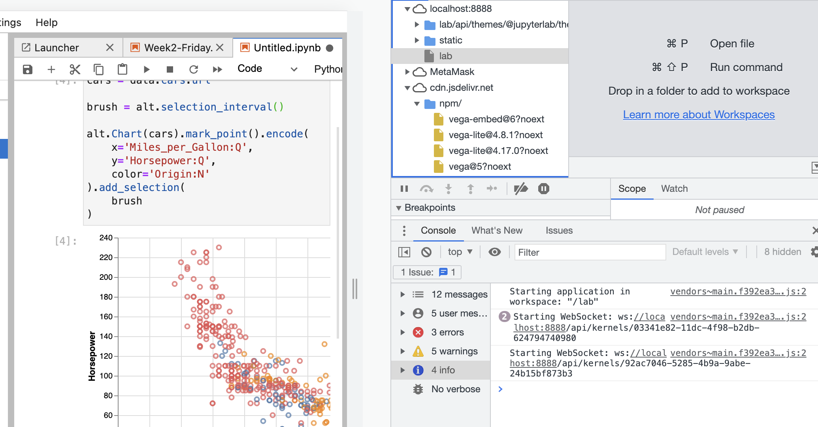Click Learn more about Workspaces
The height and width of the screenshot is (427, 818).
coord(699,114)
